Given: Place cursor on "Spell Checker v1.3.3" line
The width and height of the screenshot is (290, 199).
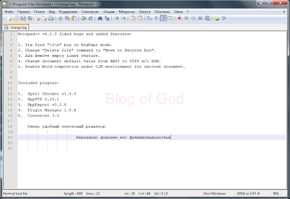Looking at the screenshot, I should pyautogui.click(x=52, y=94).
